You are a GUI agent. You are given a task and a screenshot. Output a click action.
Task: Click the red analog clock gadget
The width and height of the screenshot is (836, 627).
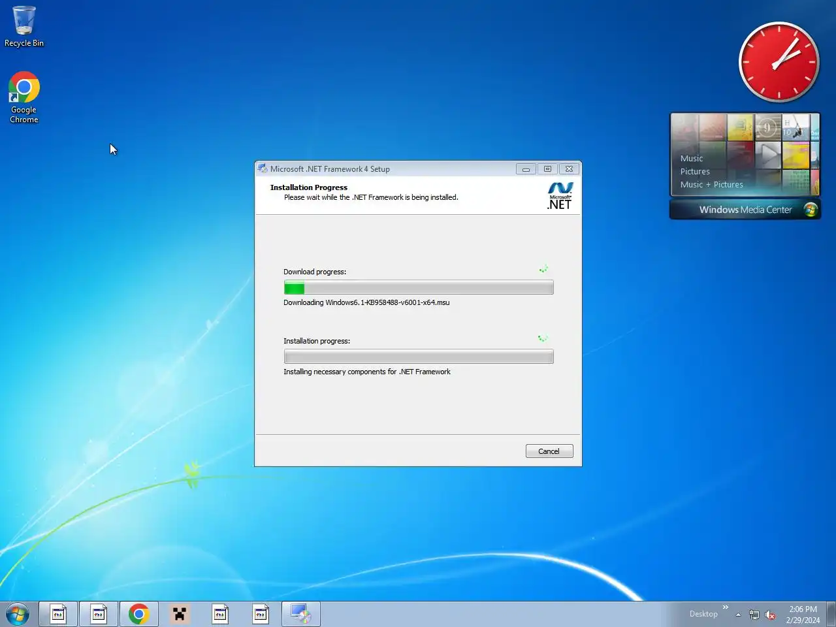pos(779,62)
